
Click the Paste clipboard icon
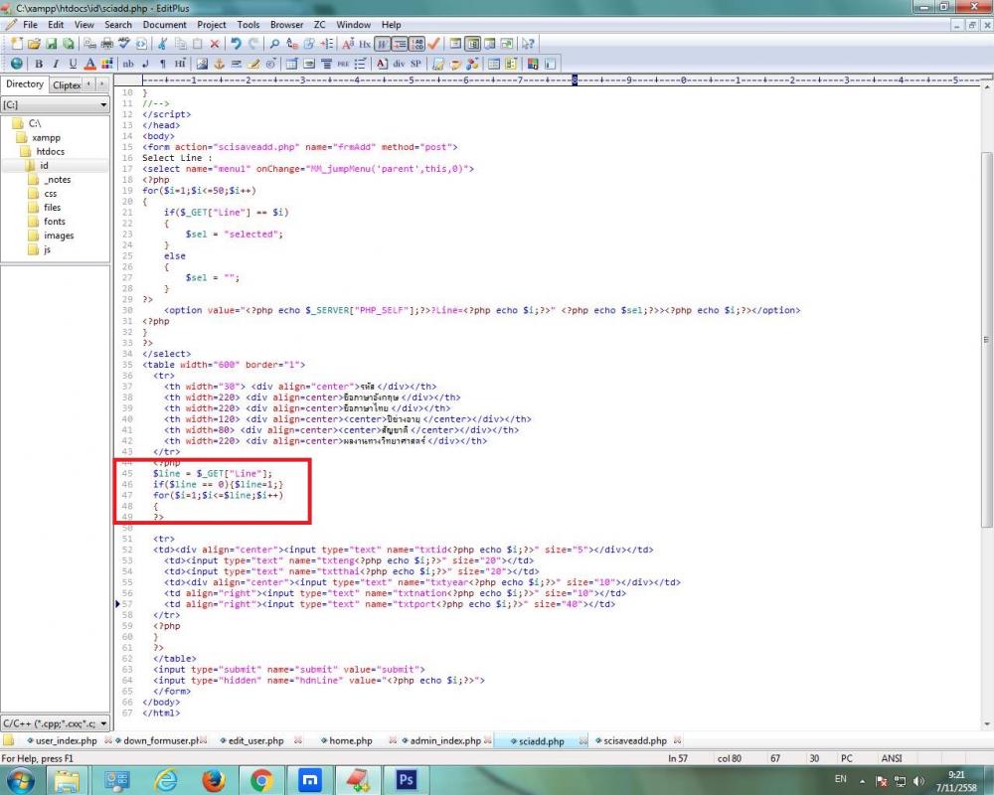197,44
